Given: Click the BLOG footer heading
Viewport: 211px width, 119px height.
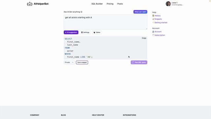Looking at the screenshot, I should coord(63,115).
